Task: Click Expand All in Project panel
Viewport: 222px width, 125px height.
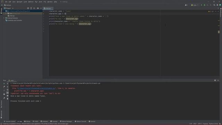Action: [31, 8]
